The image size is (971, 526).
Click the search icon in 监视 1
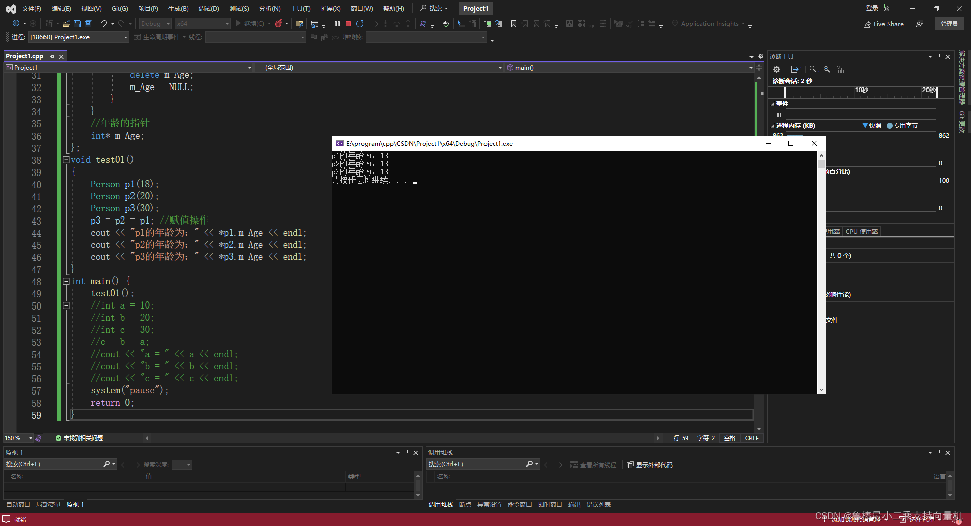pos(107,464)
